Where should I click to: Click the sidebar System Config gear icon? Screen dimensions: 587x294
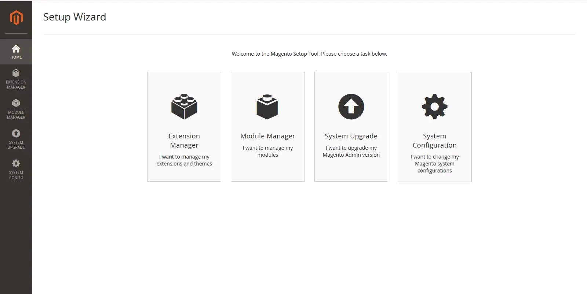pyautogui.click(x=16, y=163)
